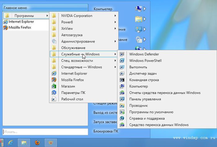217x147 pixels.
Task: Click the Рабочий стол icon
Action: tap(54, 99)
